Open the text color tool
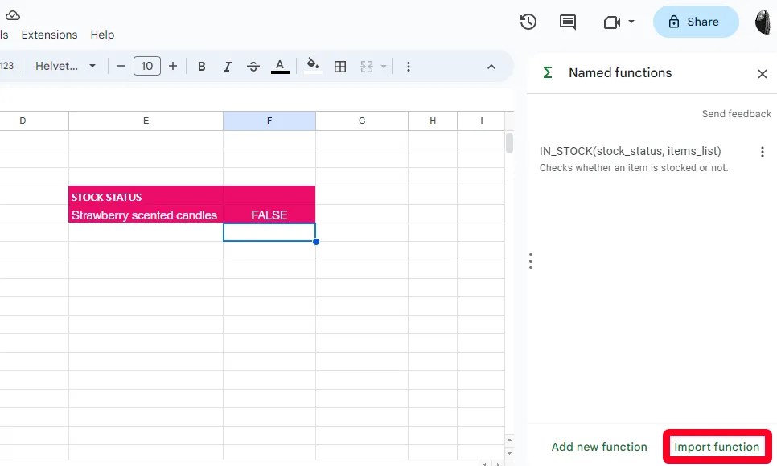The image size is (777, 466). click(x=280, y=66)
